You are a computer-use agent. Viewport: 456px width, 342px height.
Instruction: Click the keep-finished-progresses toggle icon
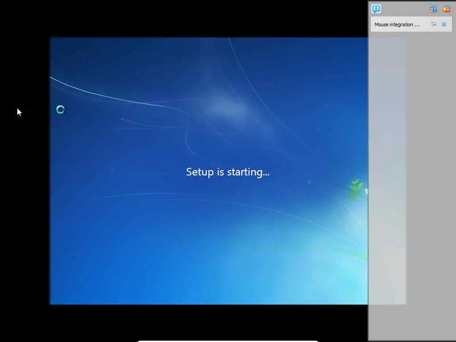click(x=433, y=9)
